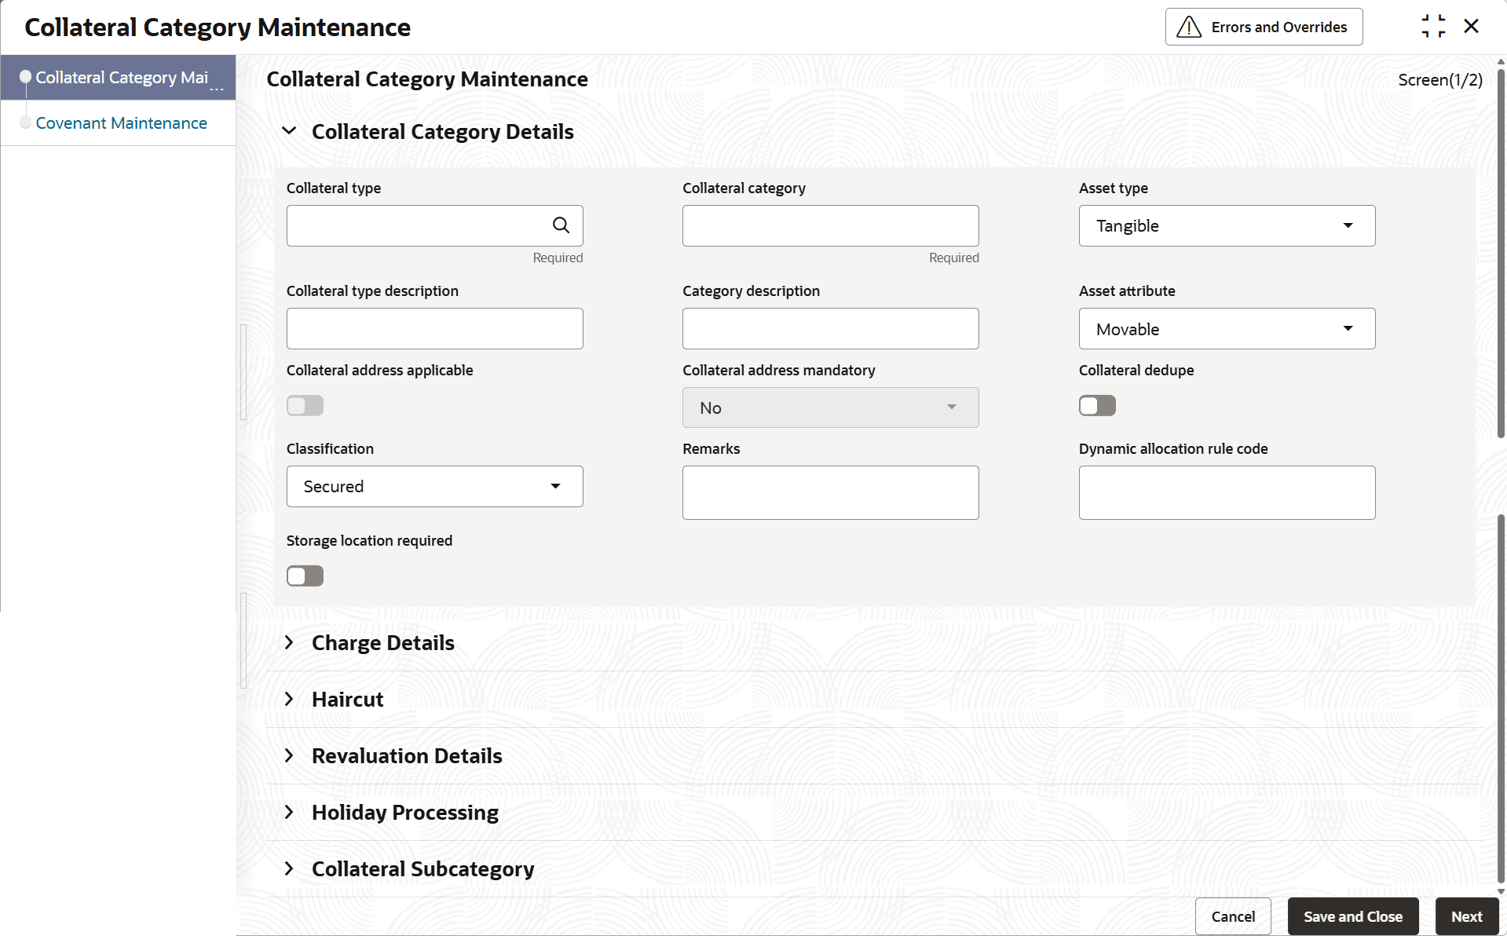Close the Collateral Category Maintenance window

(x=1472, y=27)
